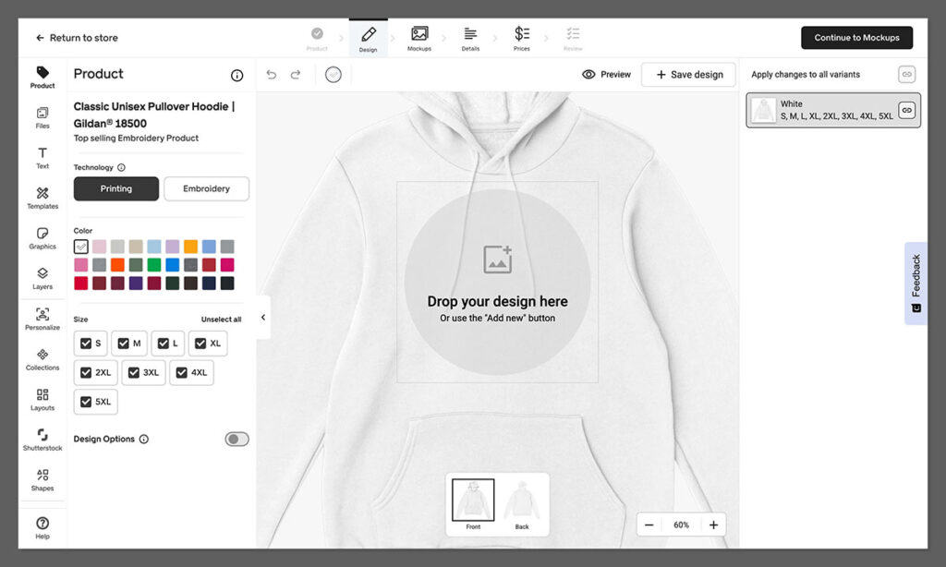Zoom out with the minus button
Viewport: 946px width, 567px height.
649,525
